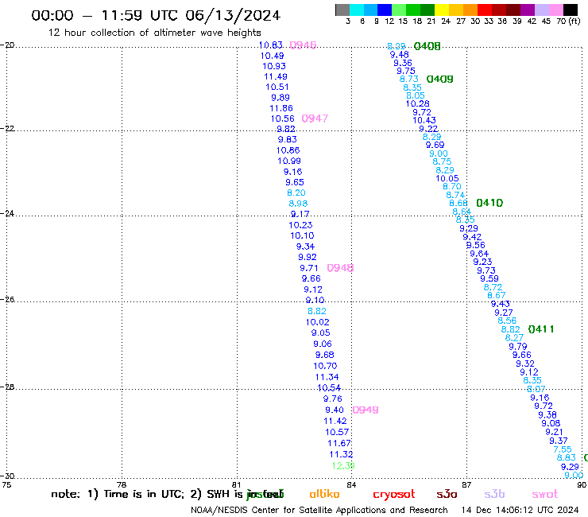Click the black swatch at the color scale end
This screenshot has height=517, width=588.
click(x=571, y=10)
